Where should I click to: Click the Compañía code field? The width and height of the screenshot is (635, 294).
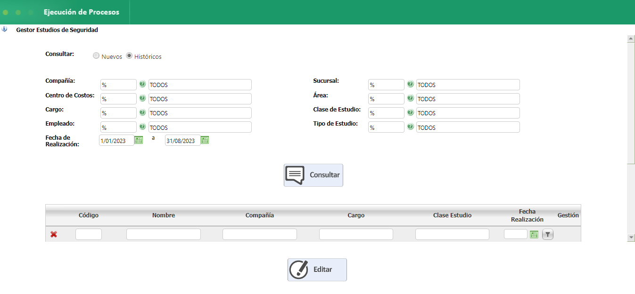click(118, 85)
